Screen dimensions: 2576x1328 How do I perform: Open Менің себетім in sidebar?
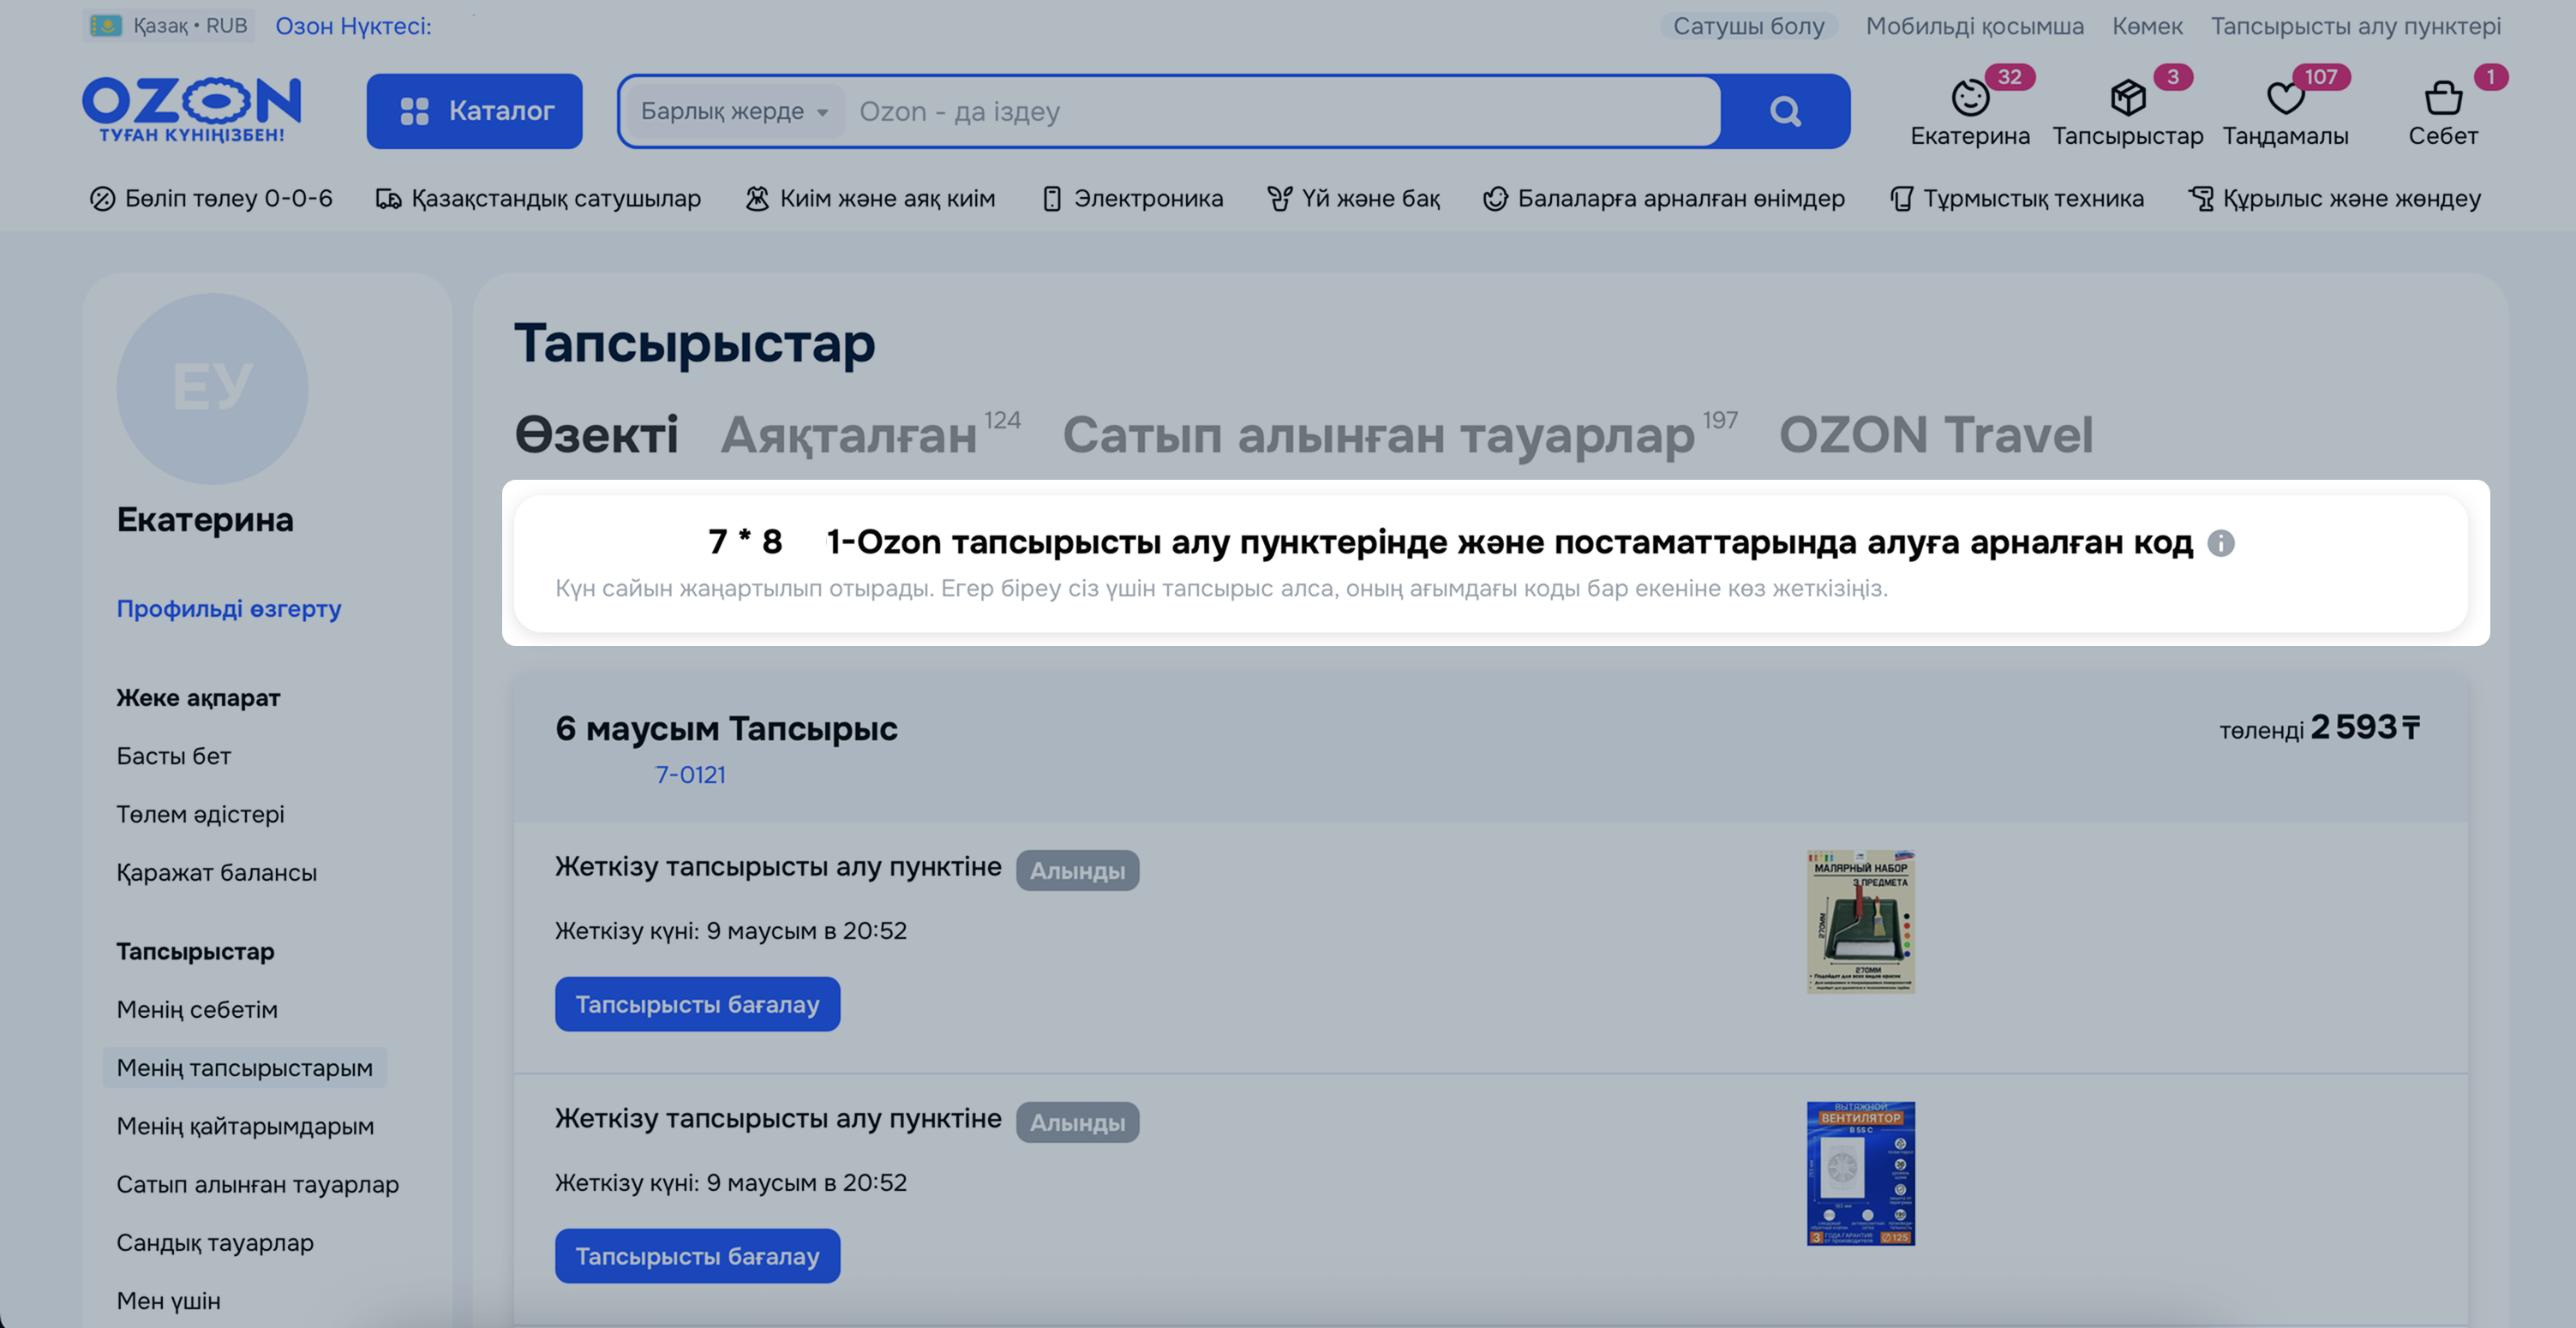(197, 1009)
